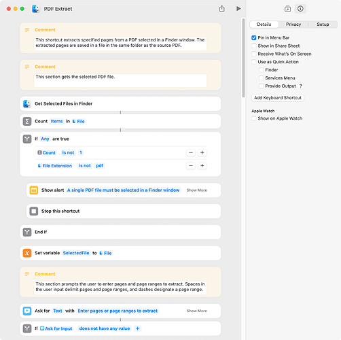
Task: Click the Set variable orange icon
Action: (27, 253)
